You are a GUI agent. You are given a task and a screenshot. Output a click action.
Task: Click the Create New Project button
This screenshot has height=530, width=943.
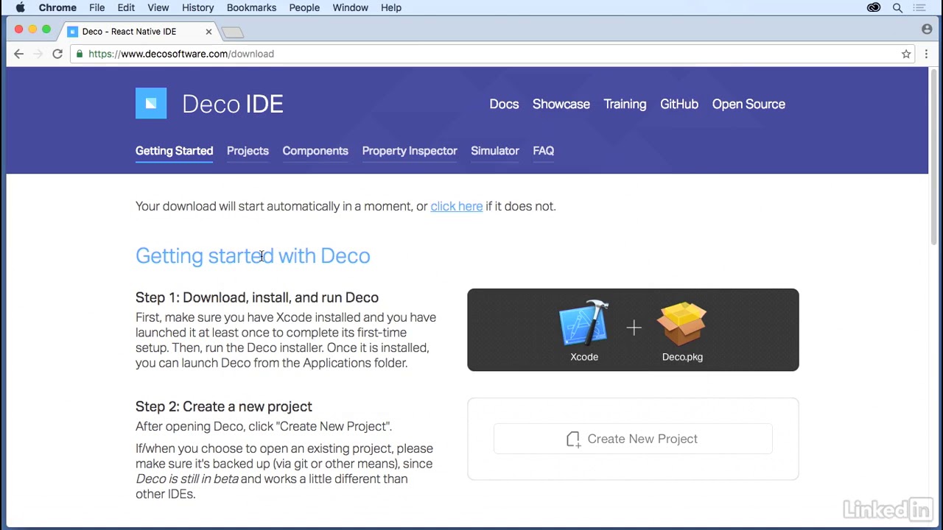[x=633, y=439]
